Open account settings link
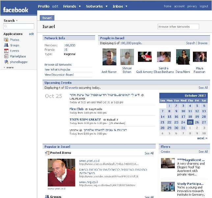The width and height of the screenshot is (212, 198). 179,6
